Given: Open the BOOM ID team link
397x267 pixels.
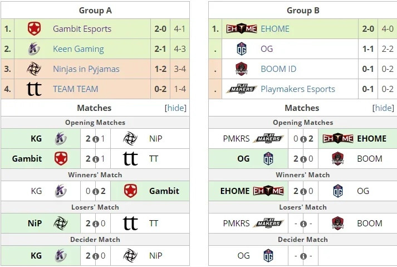Looking at the screenshot, I should (x=278, y=69).
